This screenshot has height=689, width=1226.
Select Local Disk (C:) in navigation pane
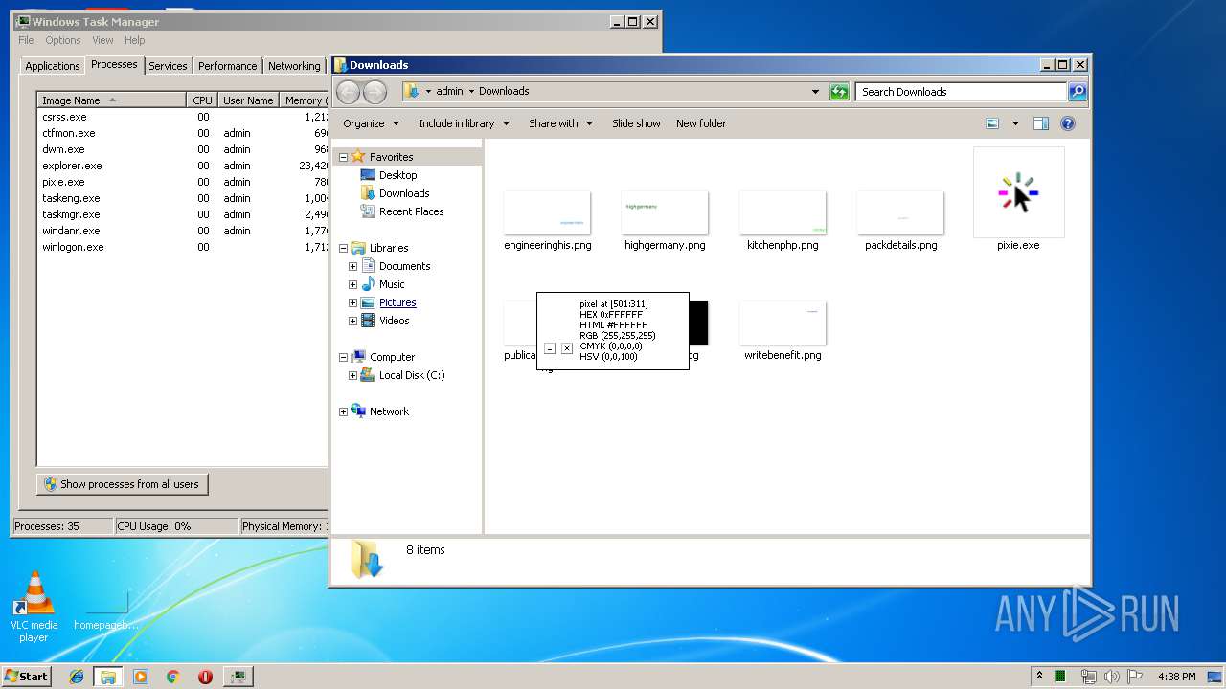(x=412, y=375)
